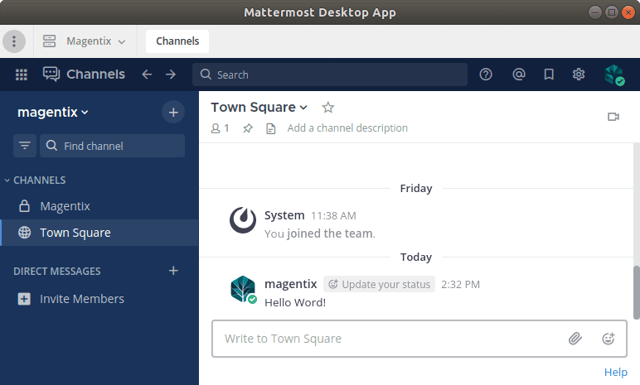Click magentix avatar on the message
The image size is (640, 385).
point(243,289)
